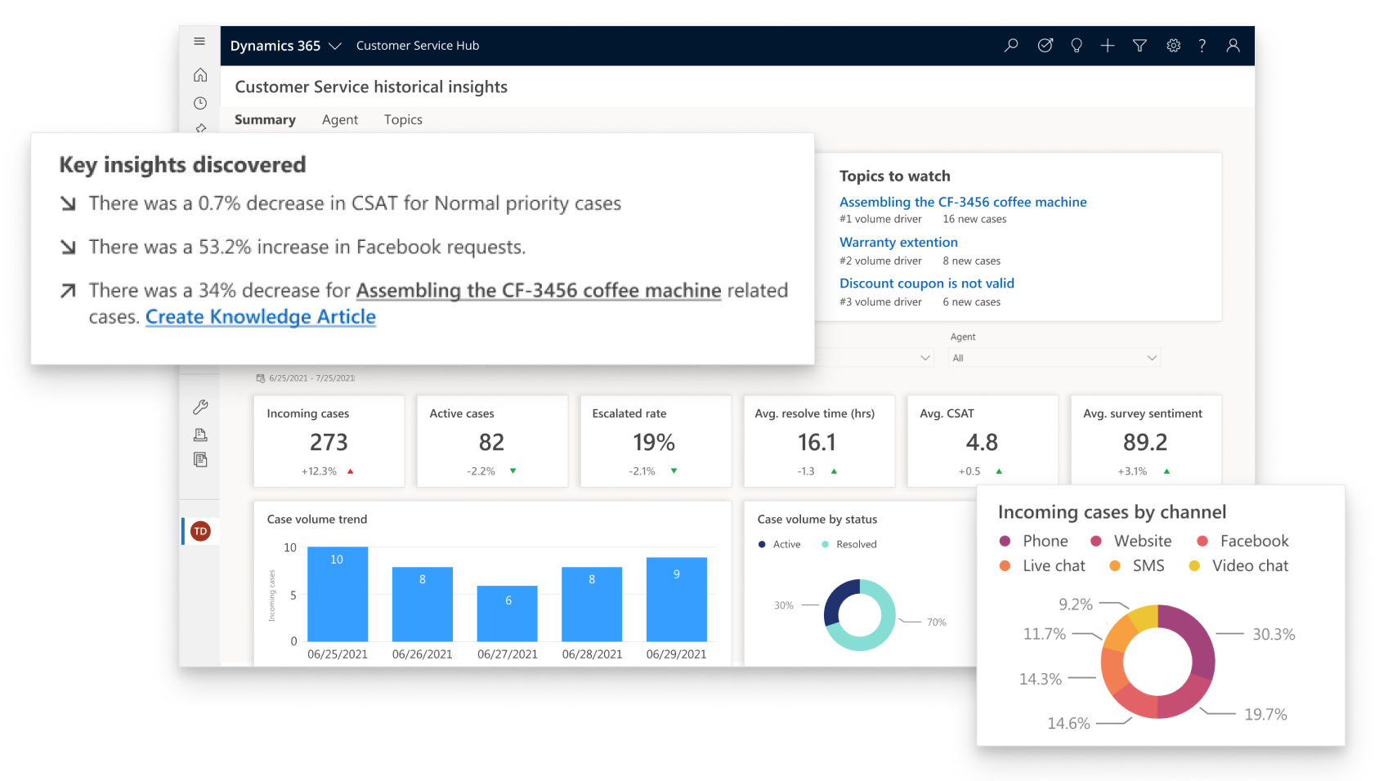Viewport: 1379px width, 781px height.
Task: Open the user account profile icon
Action: 1233,46
